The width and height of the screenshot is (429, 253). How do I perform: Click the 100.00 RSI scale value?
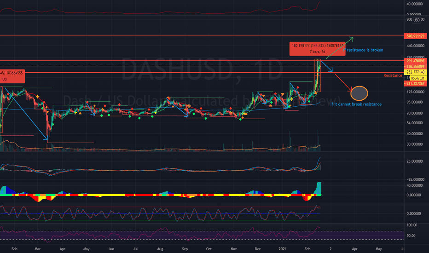pos(412,225)
